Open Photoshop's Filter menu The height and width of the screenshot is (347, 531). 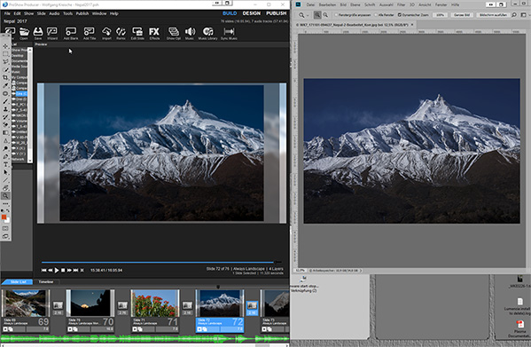click(x=402, y=4)
